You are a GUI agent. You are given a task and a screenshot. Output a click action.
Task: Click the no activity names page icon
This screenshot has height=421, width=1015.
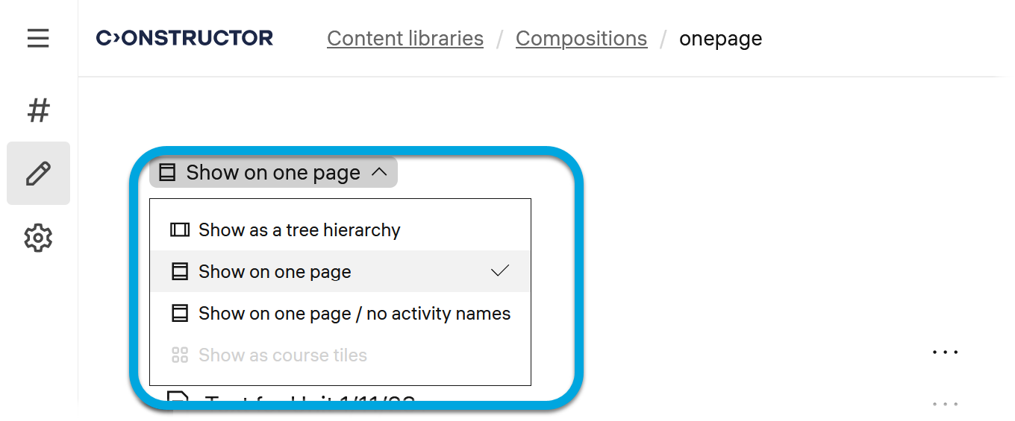[x=179, y=314]
